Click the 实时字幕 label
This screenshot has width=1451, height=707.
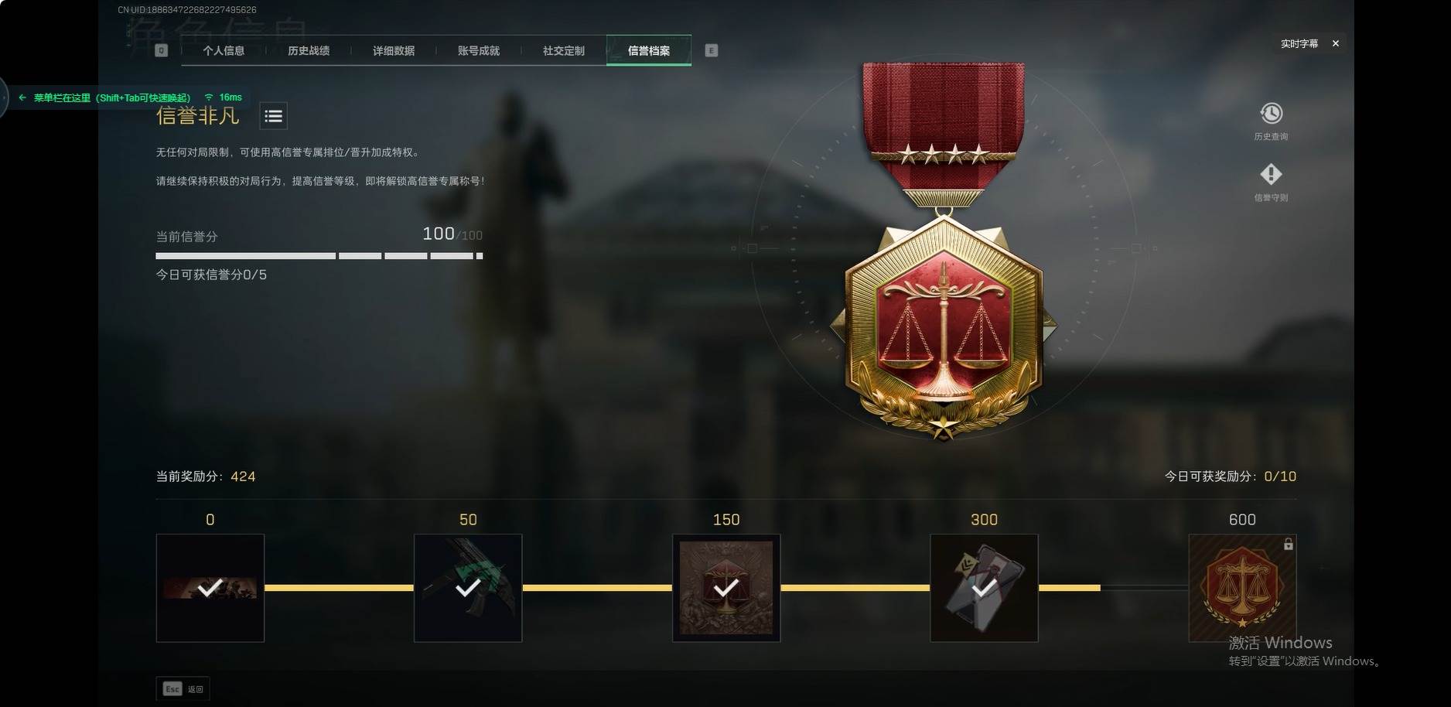pos(1299,43)
